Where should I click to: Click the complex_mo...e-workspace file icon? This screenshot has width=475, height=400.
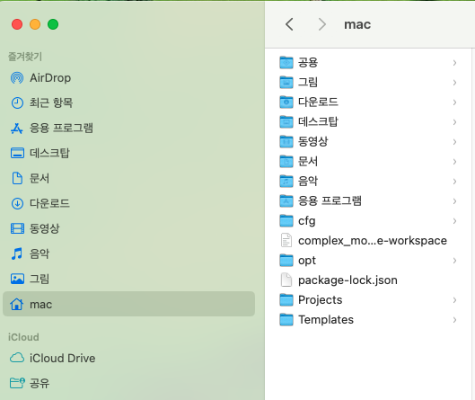pos(286,241)
